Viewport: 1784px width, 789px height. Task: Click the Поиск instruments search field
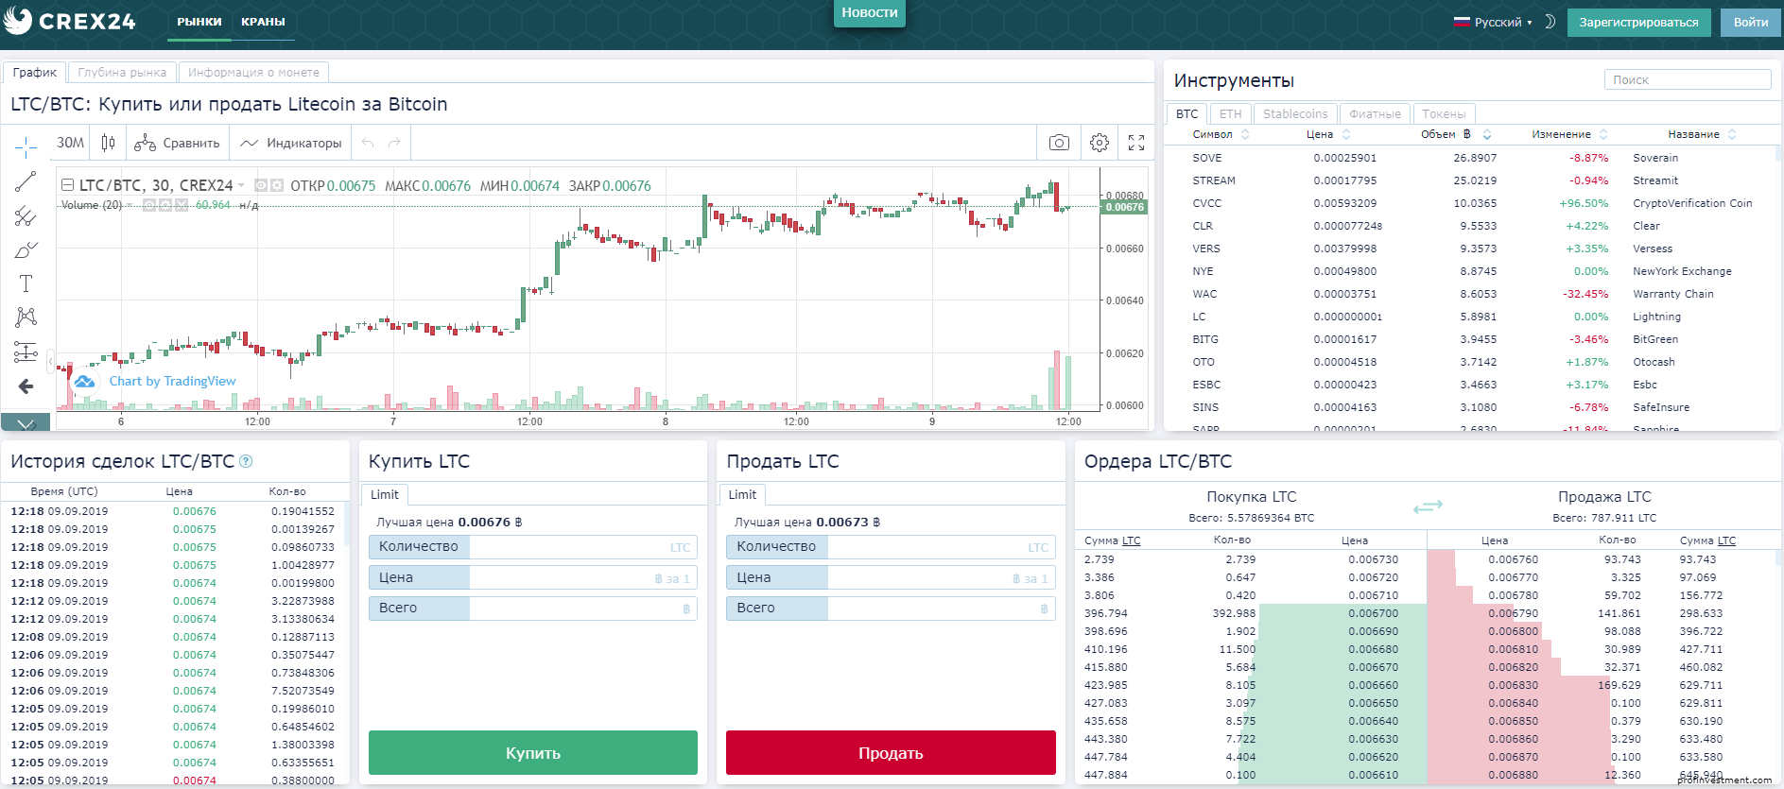pyautogui.click(x=1688, y=80)
